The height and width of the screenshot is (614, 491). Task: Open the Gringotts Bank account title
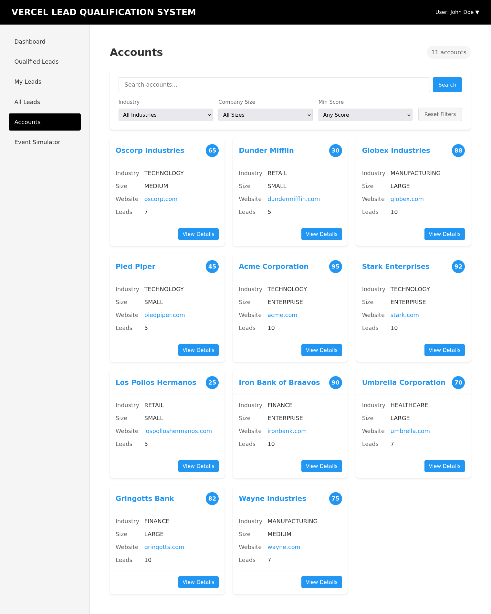point(145,499)
